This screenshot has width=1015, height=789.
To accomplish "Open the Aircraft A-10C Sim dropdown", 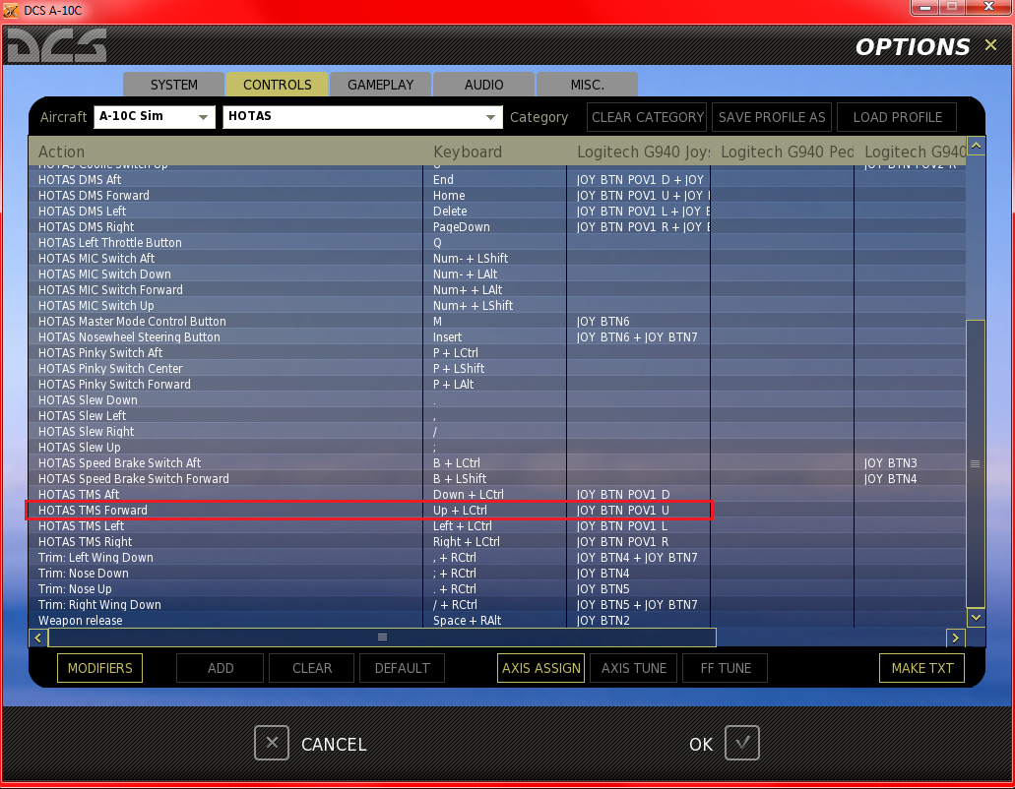I will coord(154,117).
